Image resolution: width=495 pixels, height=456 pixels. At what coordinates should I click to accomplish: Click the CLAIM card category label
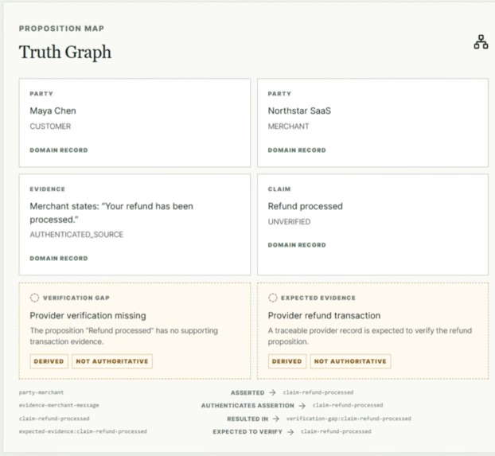point(279,189)
